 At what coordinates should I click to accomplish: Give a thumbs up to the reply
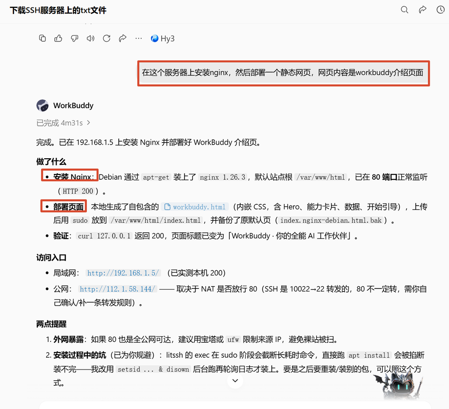(58, 38)
